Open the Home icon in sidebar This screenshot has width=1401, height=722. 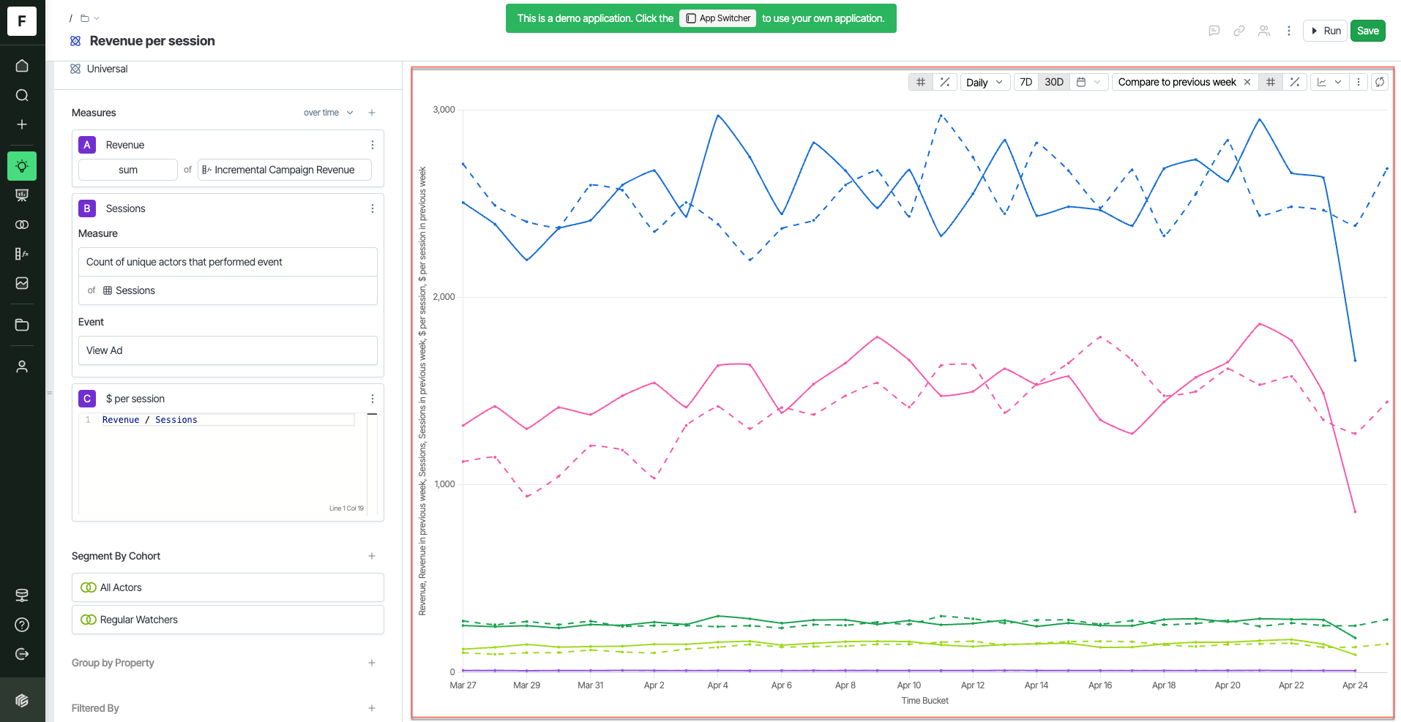click(x=22, y=66)
